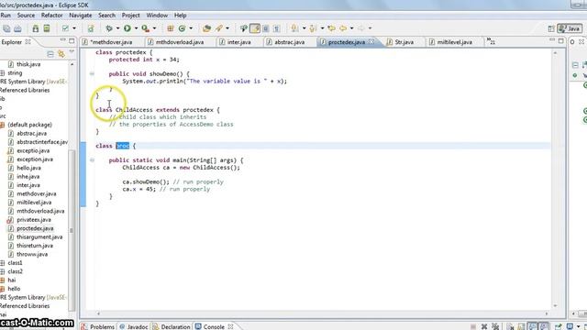Open the Problems view tab

tap(102, 326)
